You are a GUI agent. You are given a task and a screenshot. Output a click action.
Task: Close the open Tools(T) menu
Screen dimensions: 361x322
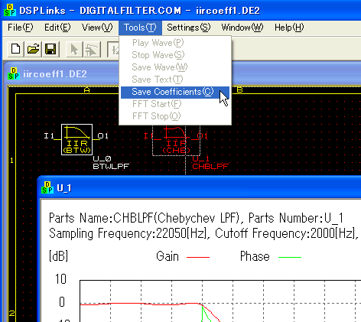click(140, 28)
